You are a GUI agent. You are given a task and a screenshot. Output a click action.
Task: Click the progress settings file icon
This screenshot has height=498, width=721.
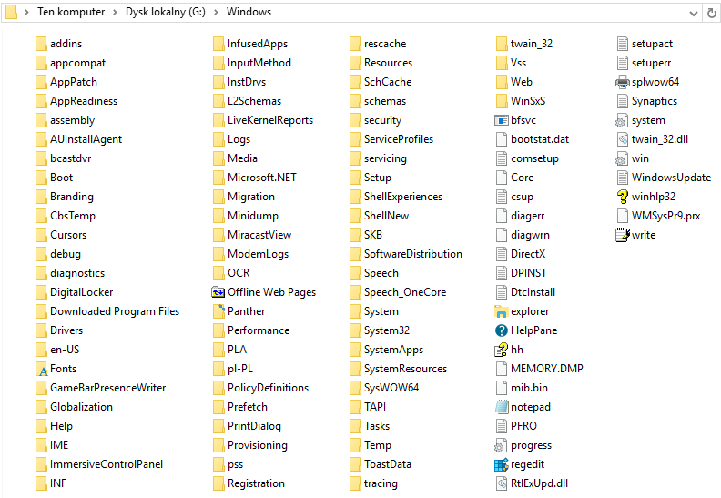(501, 445)
